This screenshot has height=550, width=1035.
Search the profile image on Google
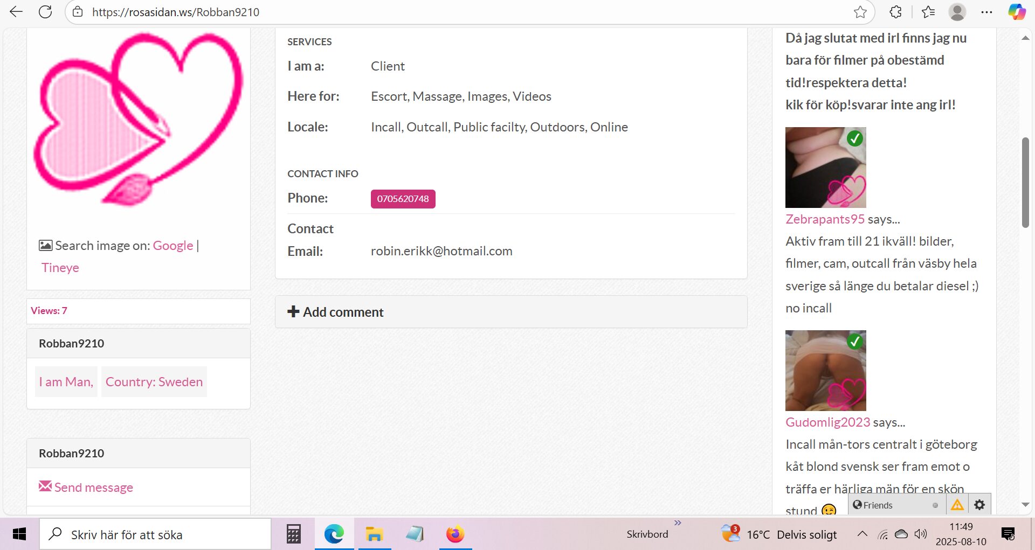(x=172, y=246)
